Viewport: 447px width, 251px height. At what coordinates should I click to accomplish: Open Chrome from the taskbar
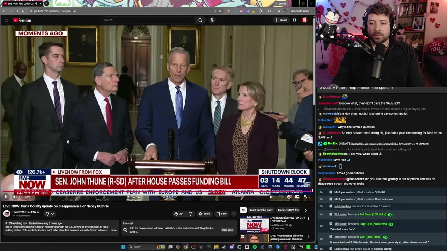(185, 247)
